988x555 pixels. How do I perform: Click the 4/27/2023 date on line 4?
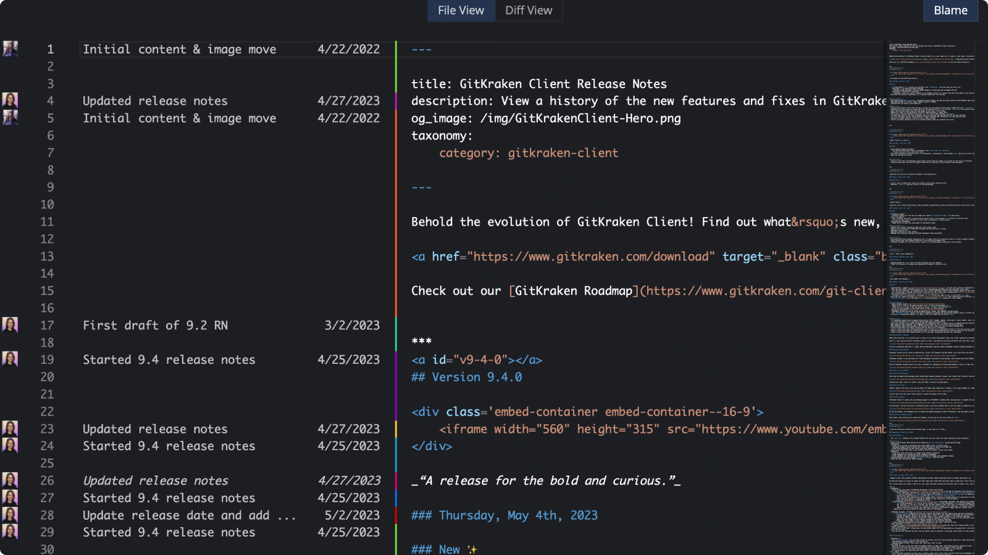(349, 101)
